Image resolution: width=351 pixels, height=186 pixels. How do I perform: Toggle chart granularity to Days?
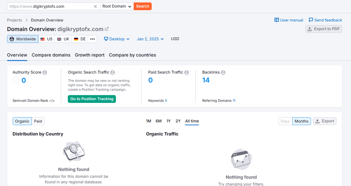click(286, 121)
